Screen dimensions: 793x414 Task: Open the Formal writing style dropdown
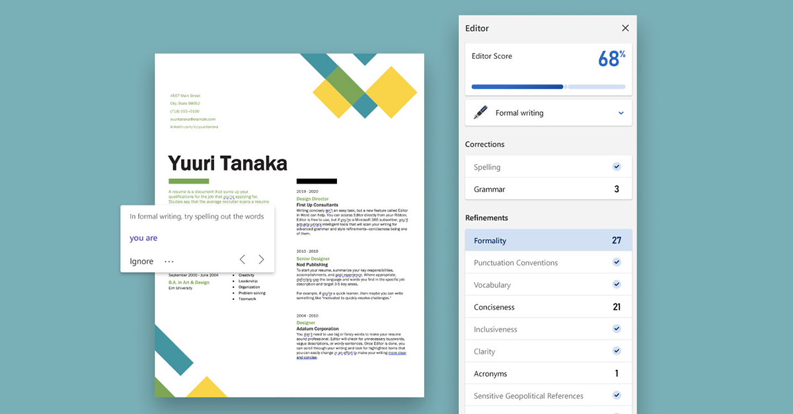548,113
